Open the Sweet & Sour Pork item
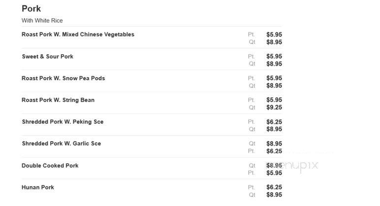The height and width of the screenshot is (206, 380). [x=47, y=57]
